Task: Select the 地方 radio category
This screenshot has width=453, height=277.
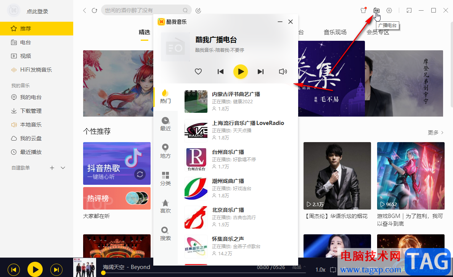Action: click(x=165, y=152)
